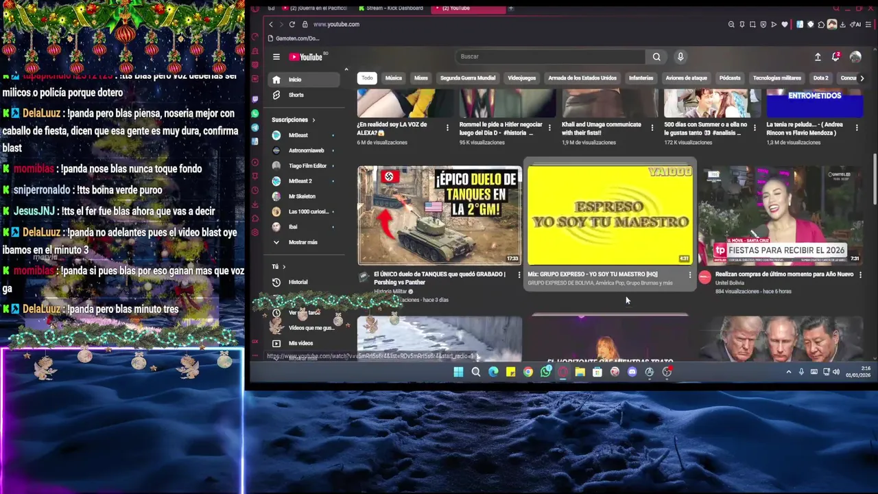Screen dimensions: 878x494
Task: Open the notifications bell
Action: 835,57
